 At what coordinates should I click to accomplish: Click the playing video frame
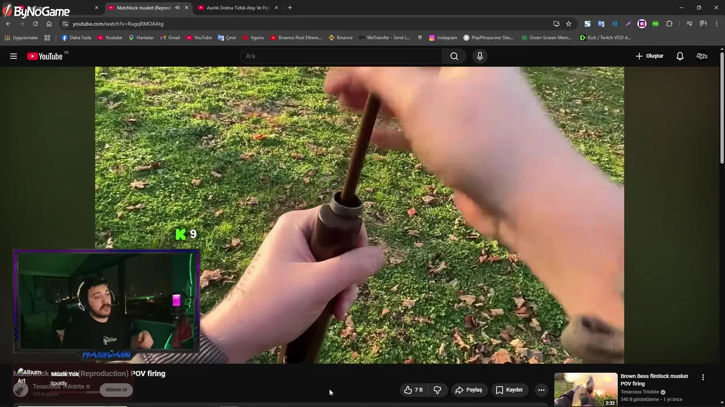(360, 215)
